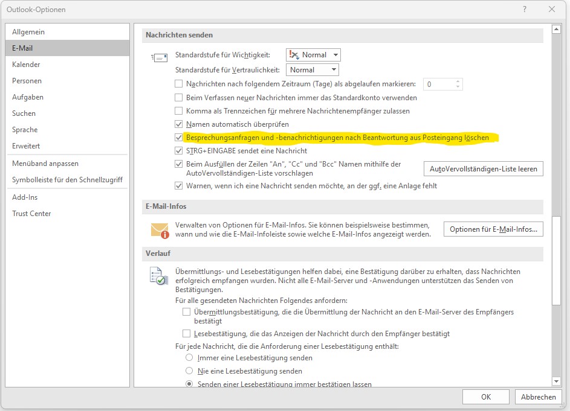Viewport: 570px width, 411px height.
Task: Open the Sprache settings category
Action: pos(67,130)
